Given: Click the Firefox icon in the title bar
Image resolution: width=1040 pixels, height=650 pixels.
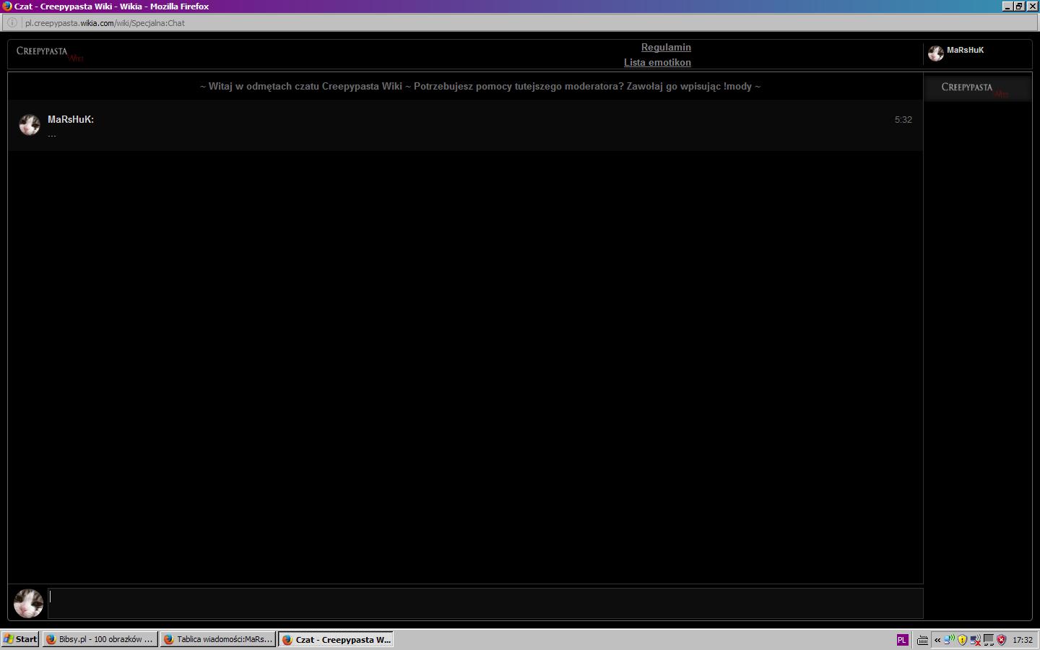Looking at the screenshot, I should tap(7, 6).
